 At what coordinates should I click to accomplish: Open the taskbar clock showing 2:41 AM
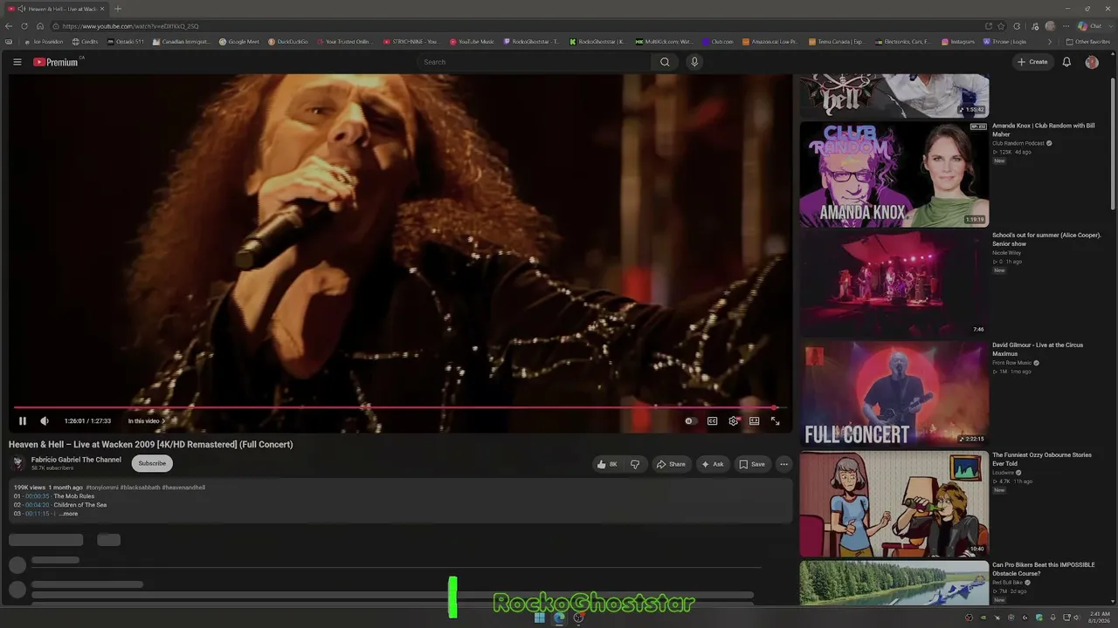[1098, 618]
